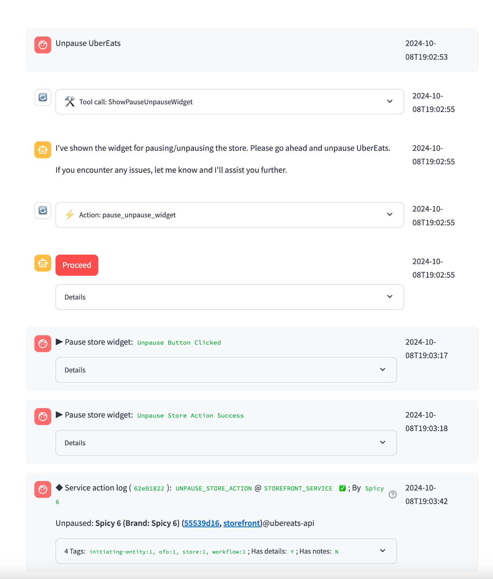493x579 pixels.
Task: Click the refresh icon beside the pause_unpause_widget action
Action: tap(43, 210)
